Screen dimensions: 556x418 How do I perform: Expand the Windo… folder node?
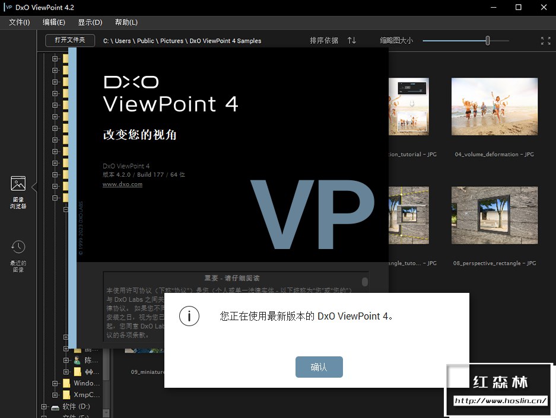point(55,383)
